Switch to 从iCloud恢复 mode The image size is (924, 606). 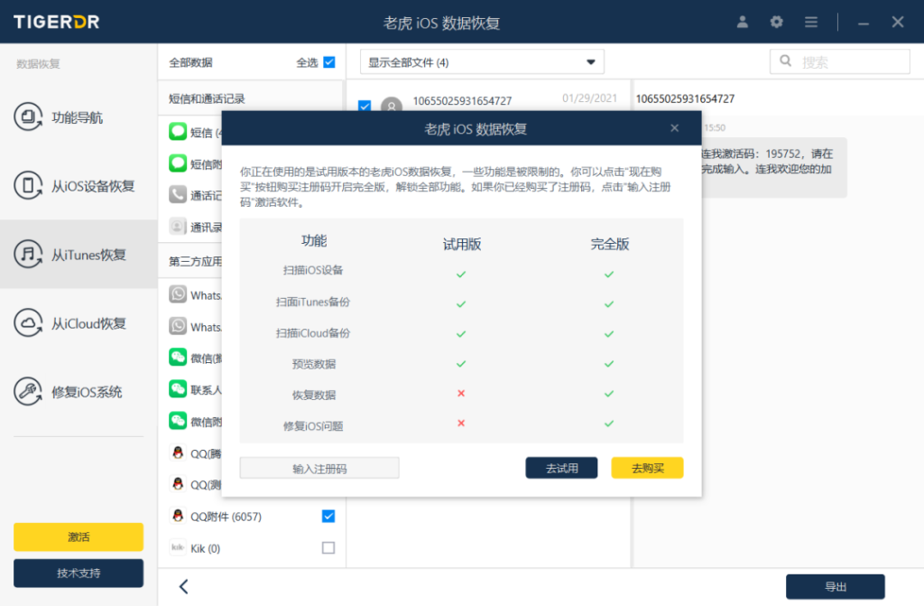pyautogui.click(x=79, y=323)
